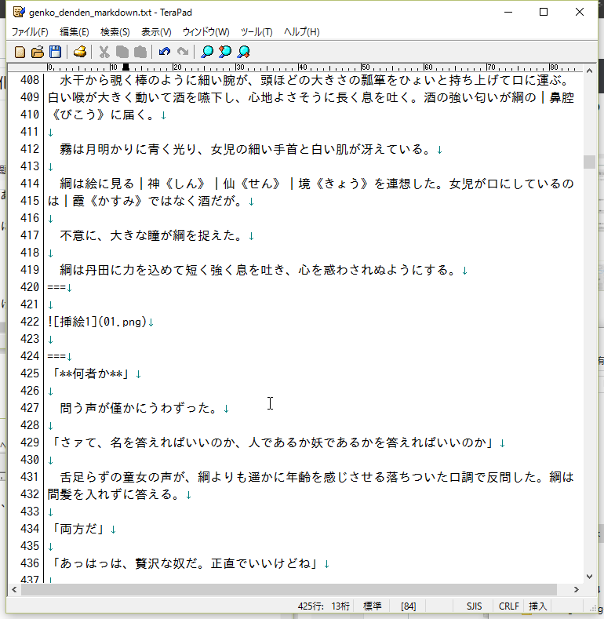
Task: Click the 425行: 13桁 position indicator
Action: tap(324, 606)
